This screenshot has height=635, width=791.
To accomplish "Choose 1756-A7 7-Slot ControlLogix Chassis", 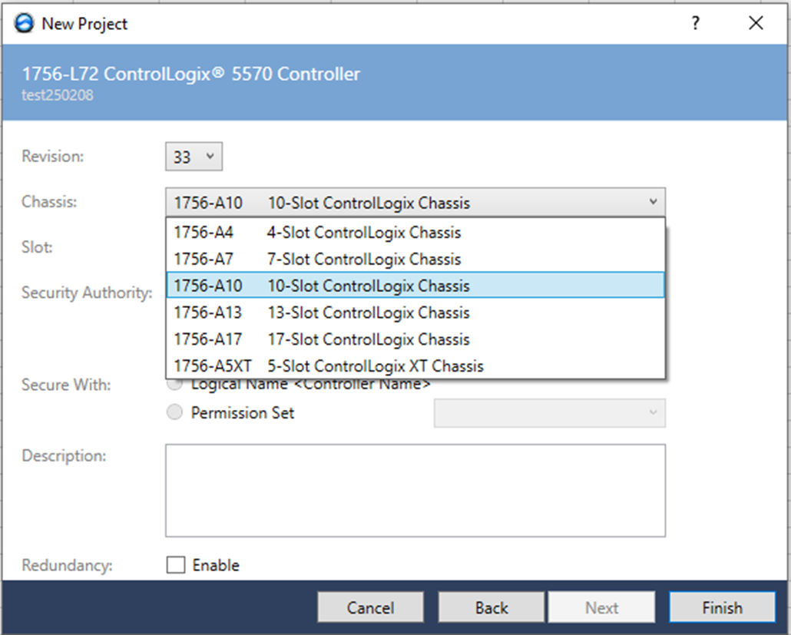I will pos(415,260).
